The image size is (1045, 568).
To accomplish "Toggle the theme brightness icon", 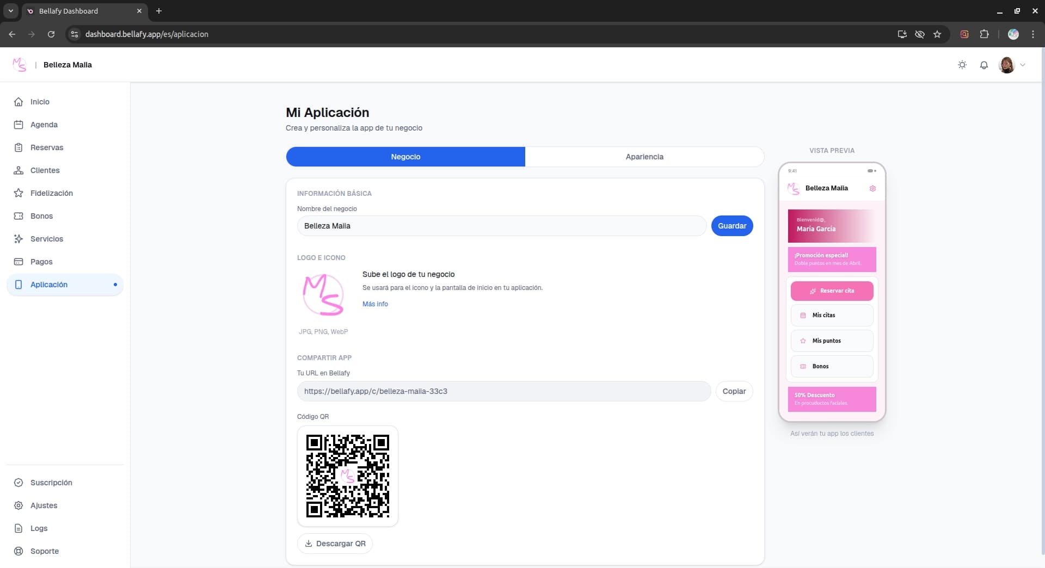I will point(962,65).
